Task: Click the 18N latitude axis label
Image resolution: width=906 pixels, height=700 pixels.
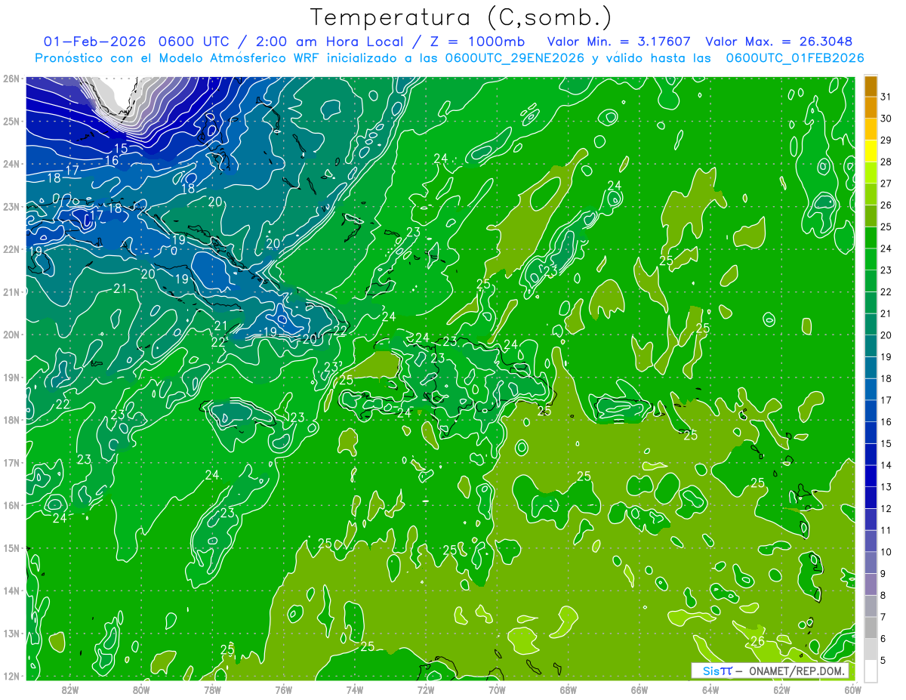Action: (x=11, y=420)
